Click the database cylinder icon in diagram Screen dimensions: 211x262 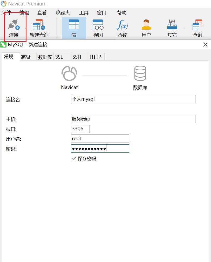click(140, 73)
